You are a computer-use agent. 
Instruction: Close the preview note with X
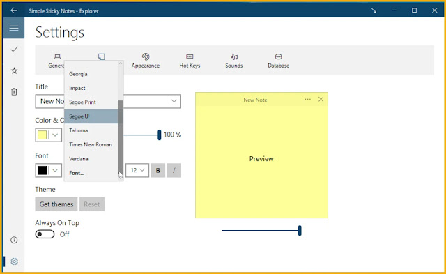click(x=321, y=99)
